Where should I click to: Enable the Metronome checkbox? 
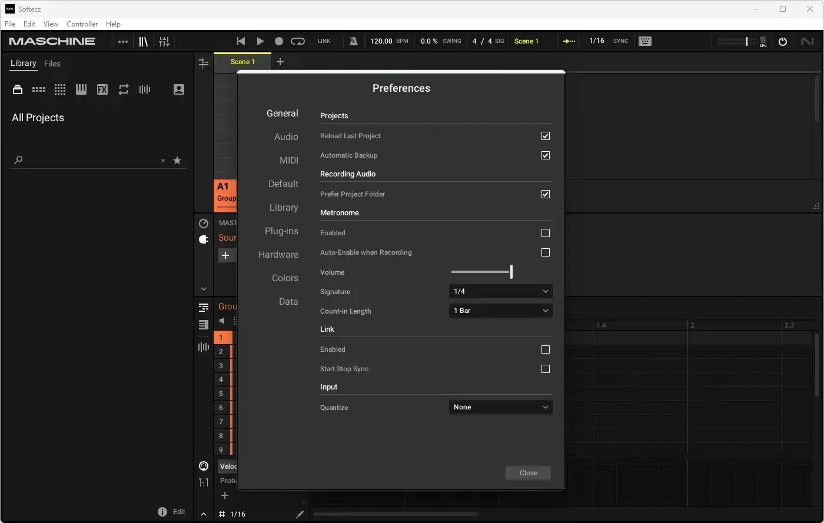(546, 233)
